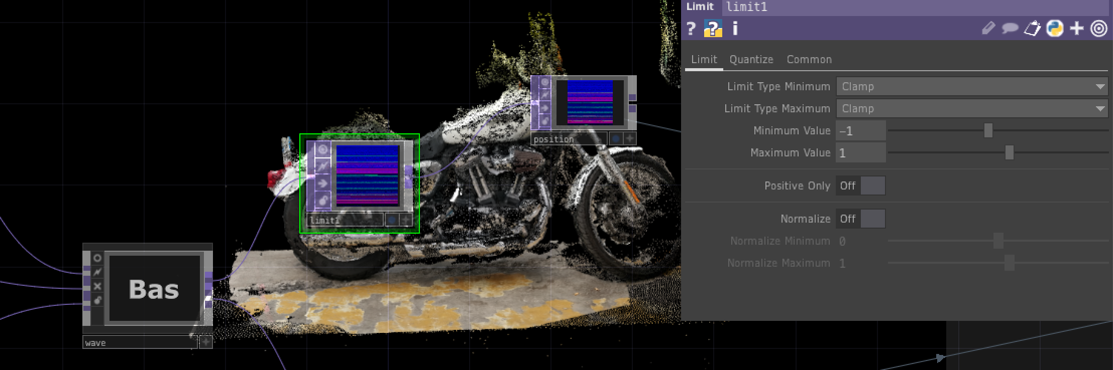The image size is (1113, 370).
Task: Click Normalize Maximum slider handle
Action: 1009,263
